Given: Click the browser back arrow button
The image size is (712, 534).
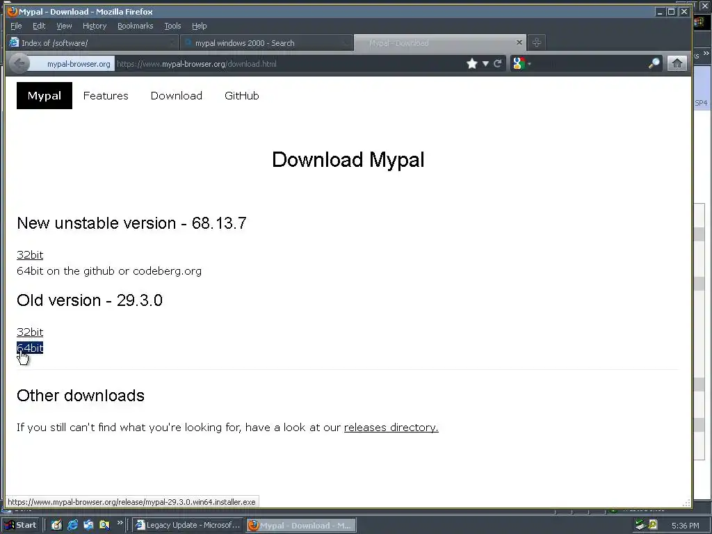Looking at the screenshot, I should 19,63.
